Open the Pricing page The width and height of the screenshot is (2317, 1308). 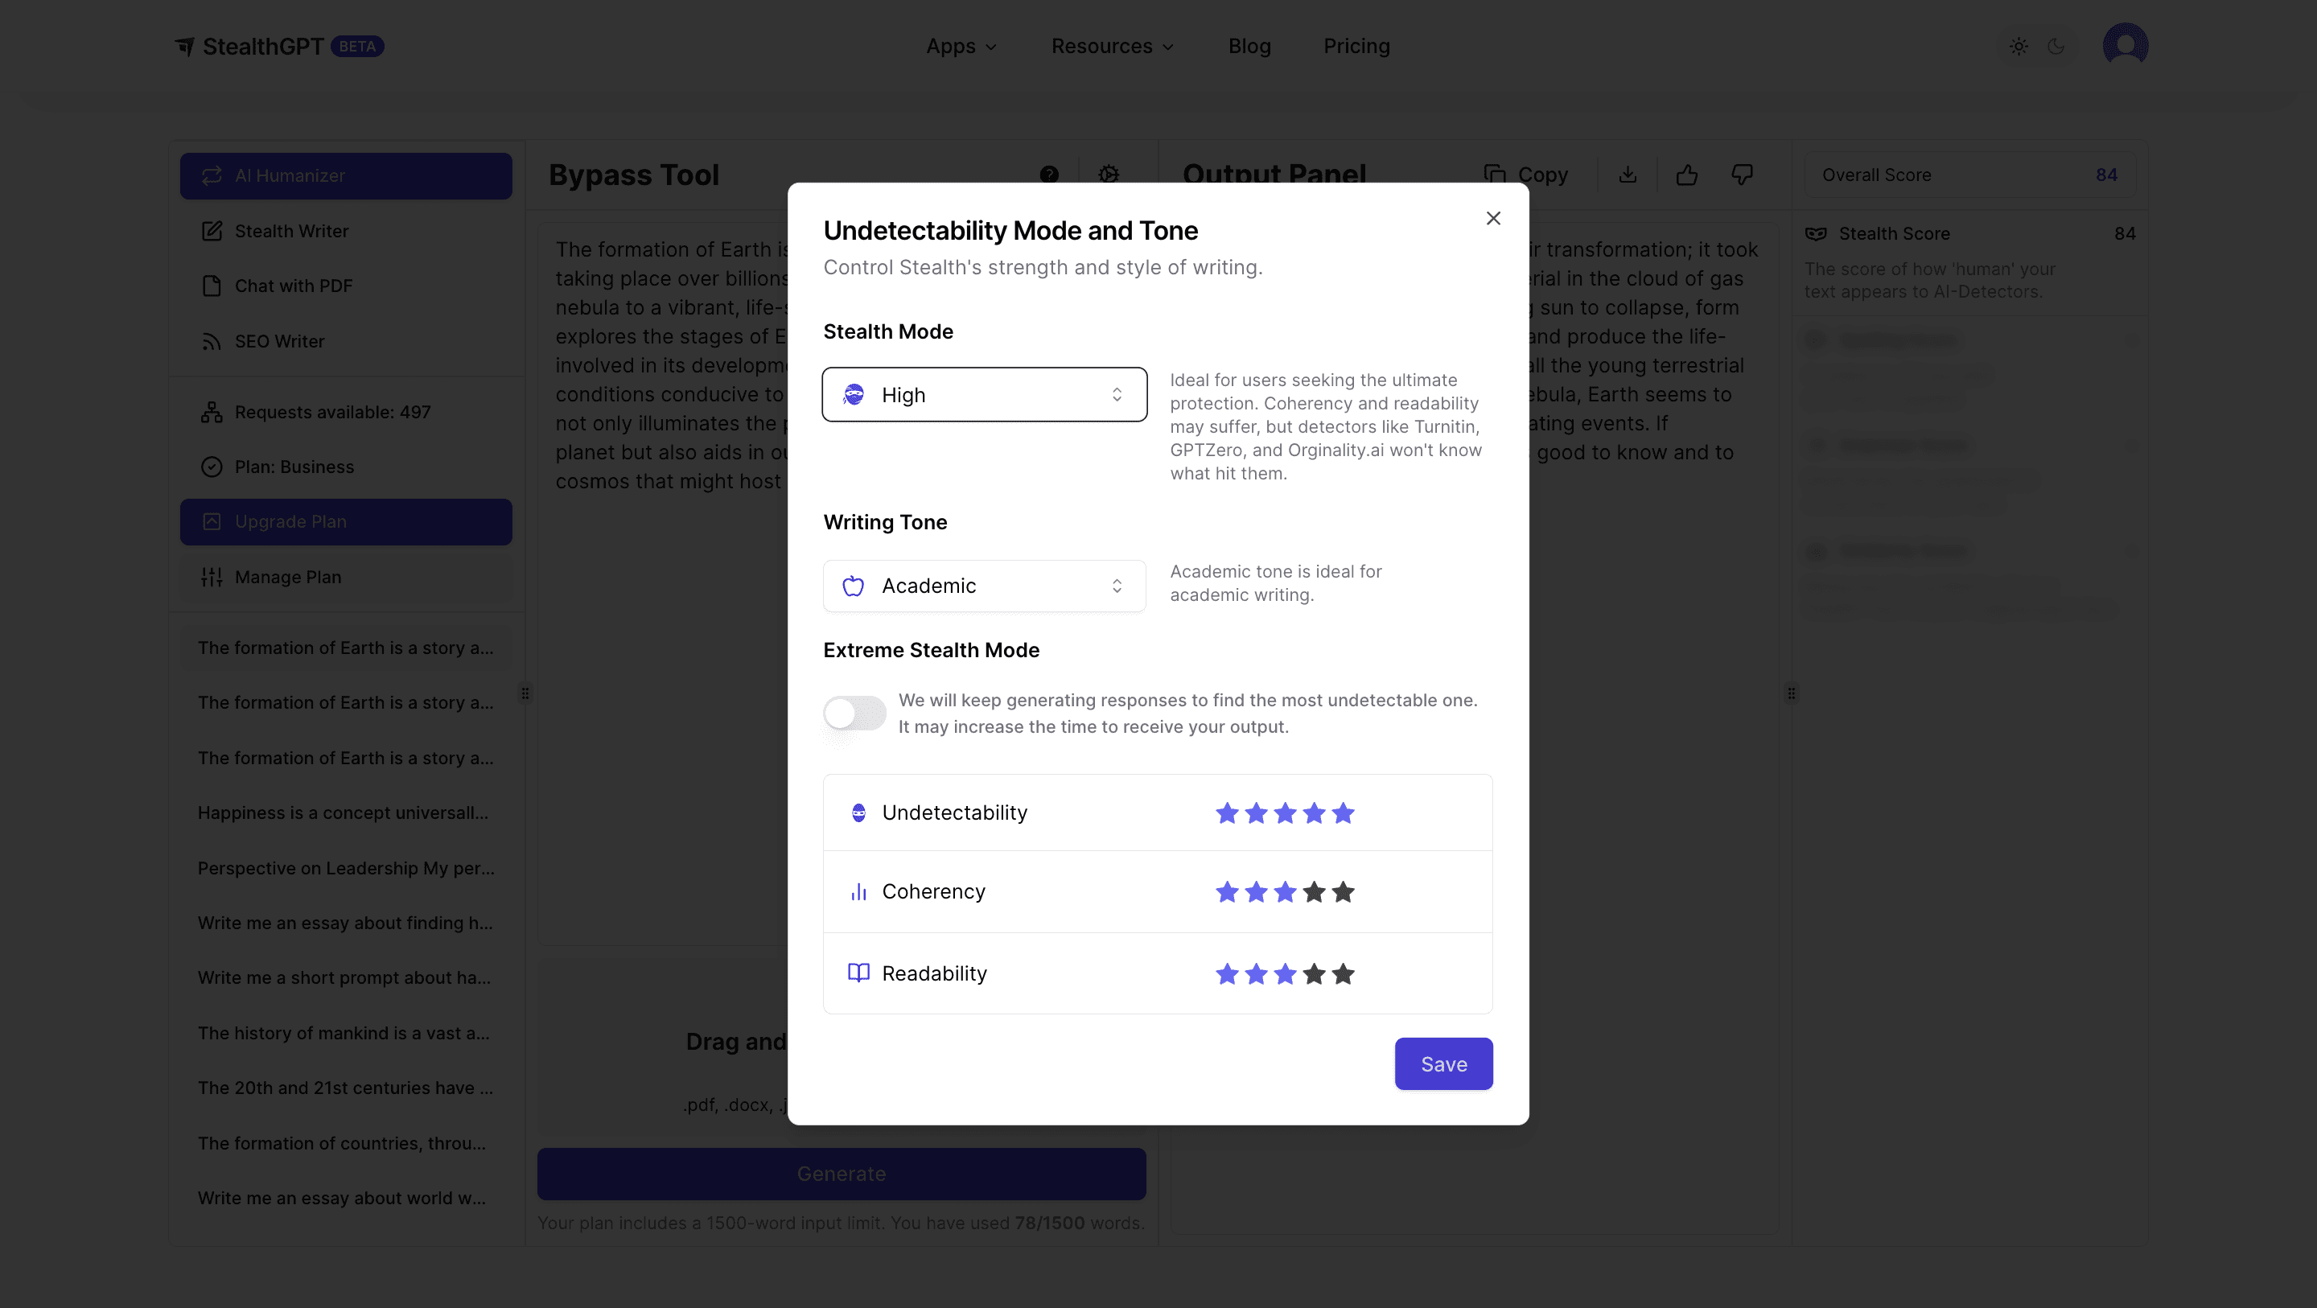click(x=1356, y=46)
